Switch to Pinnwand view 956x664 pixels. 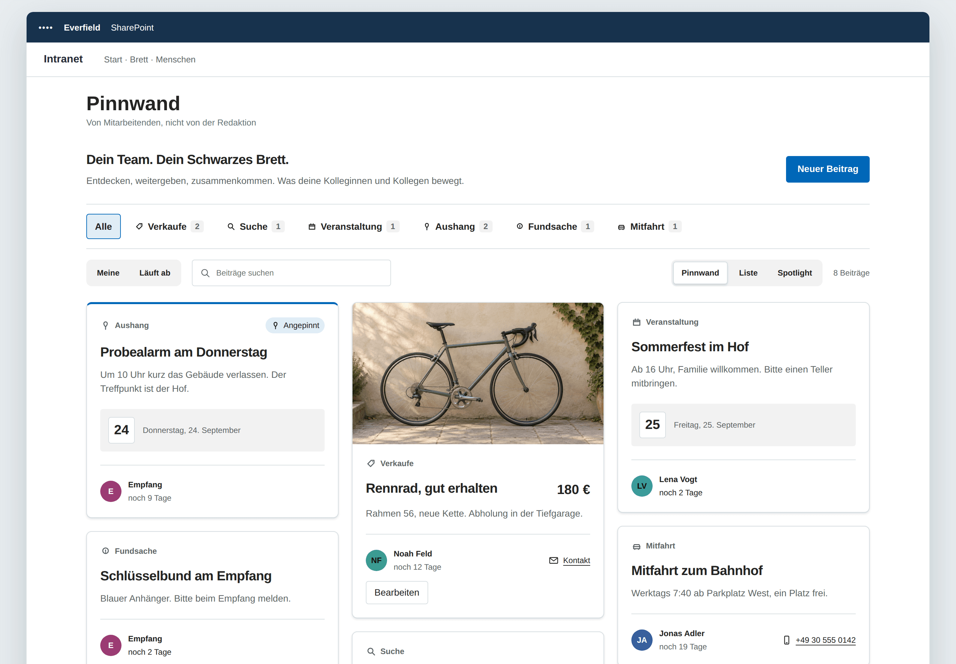[x=700, y=273]
